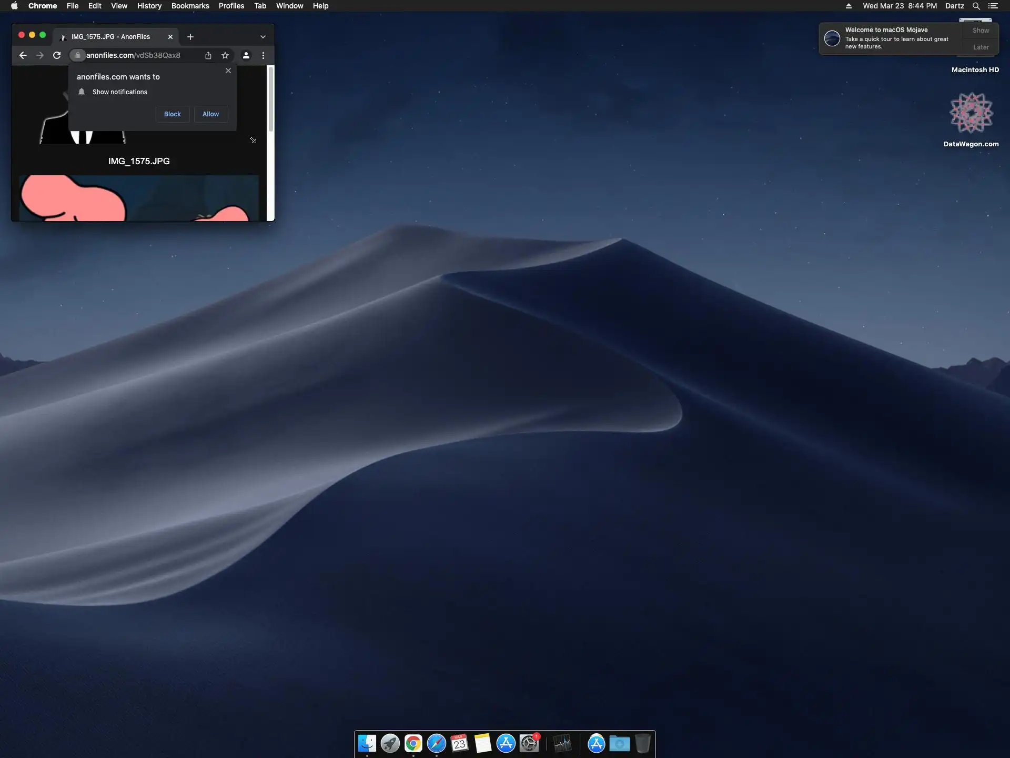Open the Bookmarks menu
The height and width of the screenshot is (758, 1010).
pos(190,6)
